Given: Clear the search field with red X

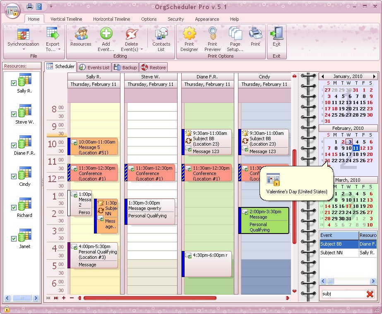Looking at the screenshot, I should (x=370, y=294).
